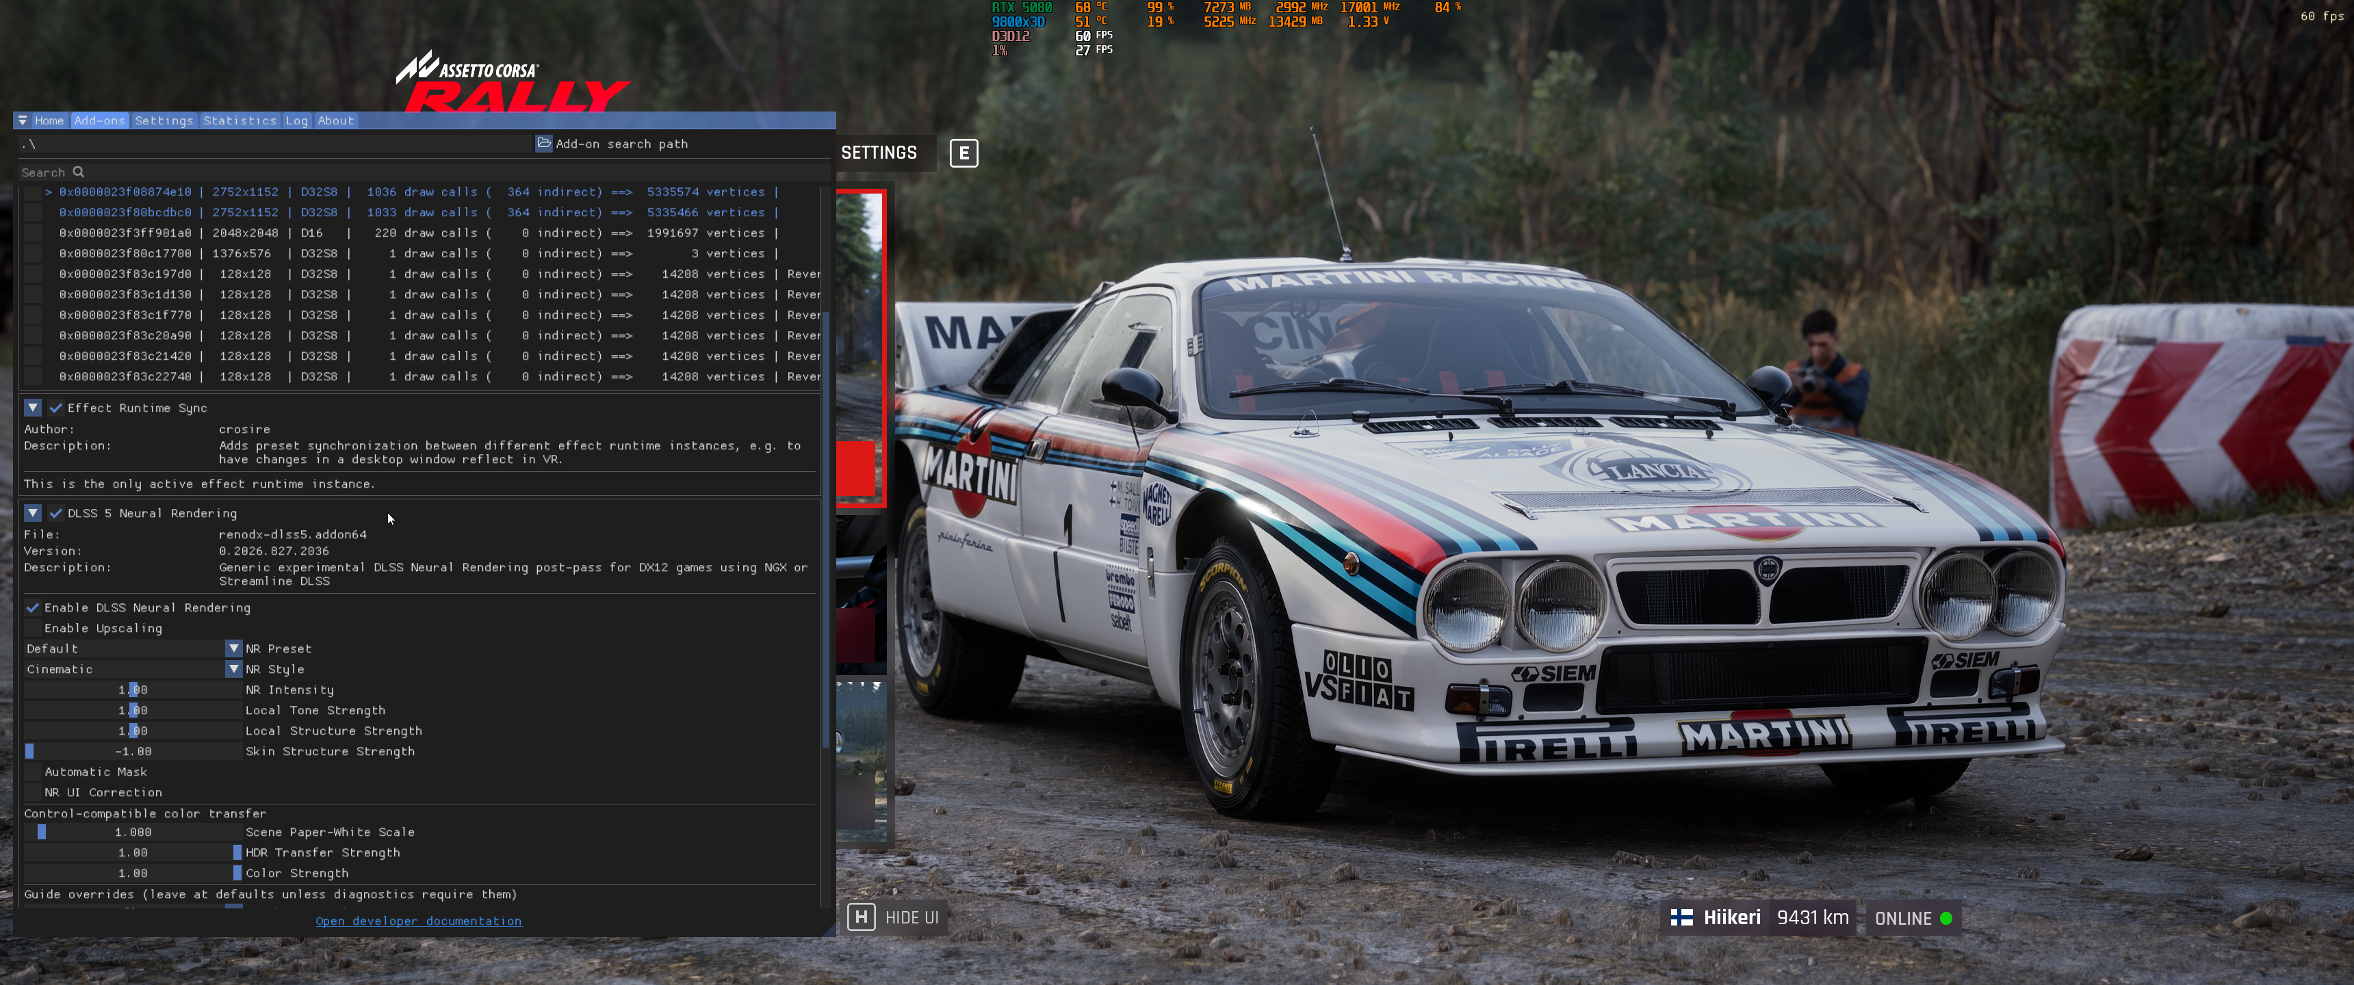Screen dimensions: 2354x985
Task: Tick the checkbox for row 0x0000023f3ff901a0
Action: pos(33,233)
